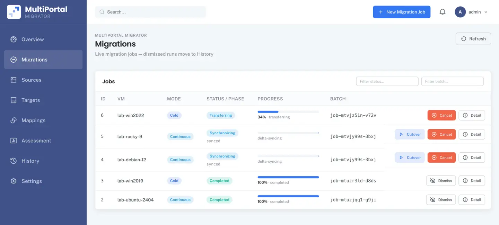Click the info icon in lab-win2019 Detail
Screen dimensions: 499x225
465,181
